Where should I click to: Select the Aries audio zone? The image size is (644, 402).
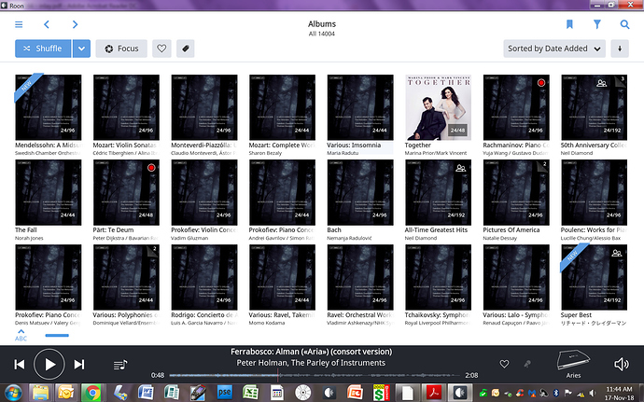tap(573, 364)
